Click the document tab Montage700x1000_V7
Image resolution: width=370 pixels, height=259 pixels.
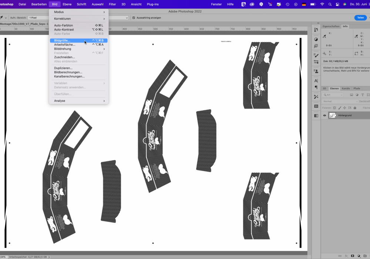(24, 24)
